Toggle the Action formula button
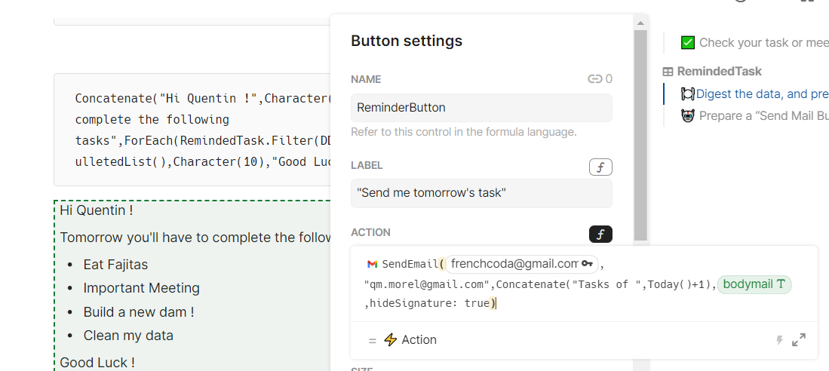Image resolution: width=829 pixels, height=371 pixels. [x=600, y=235]
